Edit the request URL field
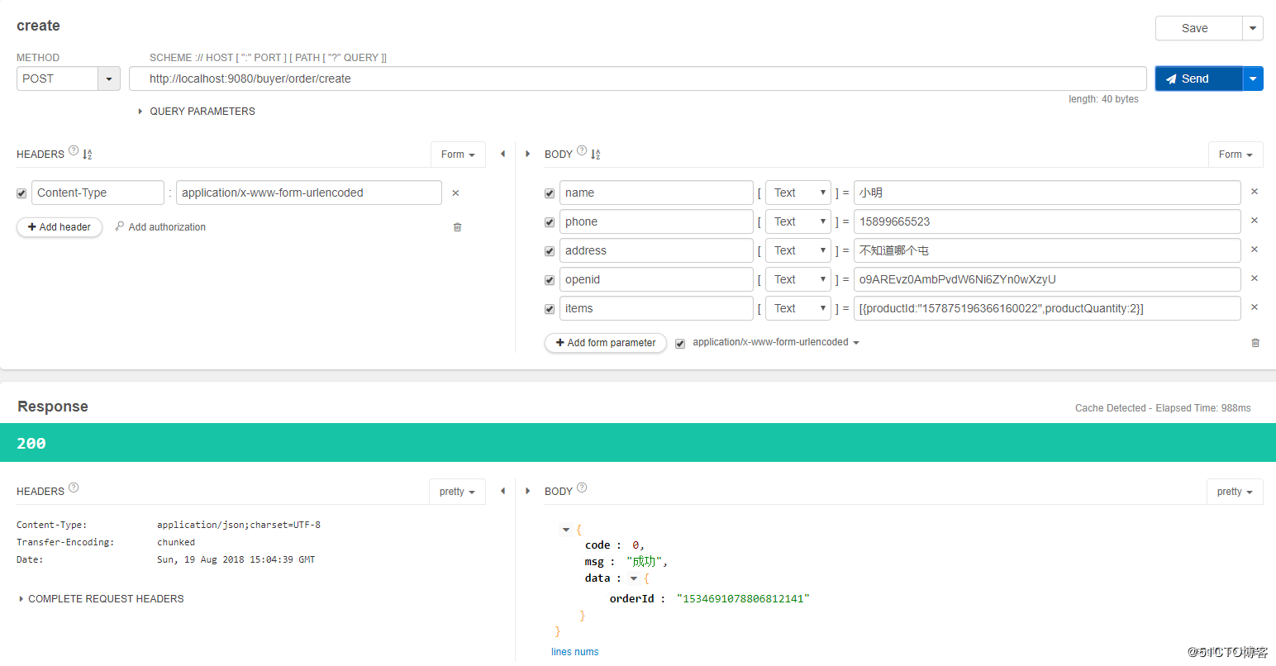The image size is (1276, 666). point(637,78)
